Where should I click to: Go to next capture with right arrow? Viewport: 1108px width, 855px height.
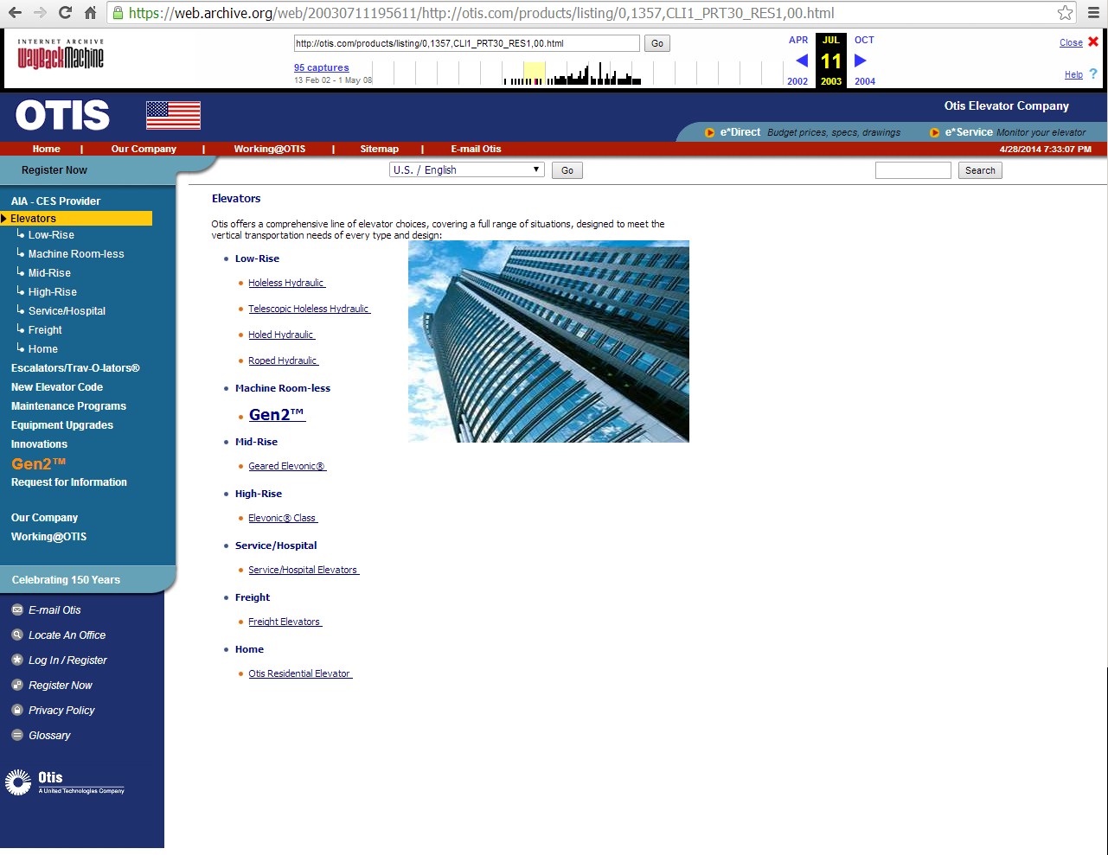click(861, 61)
